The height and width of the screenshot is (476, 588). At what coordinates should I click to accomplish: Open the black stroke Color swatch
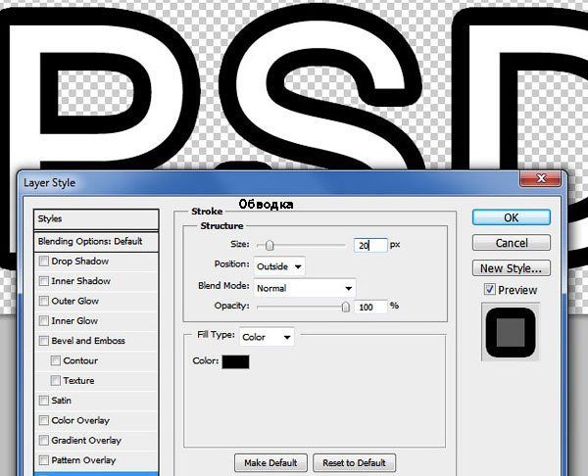point(235,362)
